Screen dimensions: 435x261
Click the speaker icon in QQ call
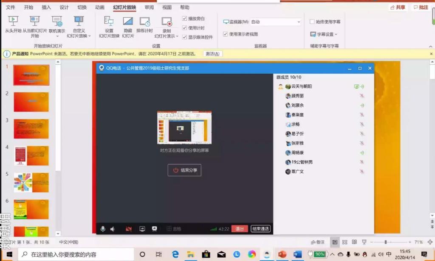(113, 229)
